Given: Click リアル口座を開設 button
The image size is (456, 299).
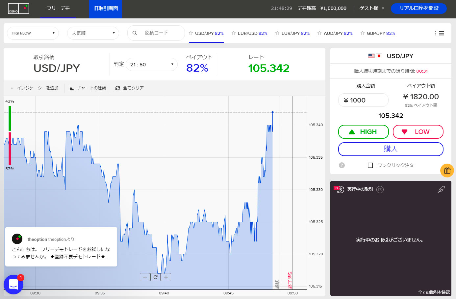Looking at the screenshot, I should (x=419, y=8).
